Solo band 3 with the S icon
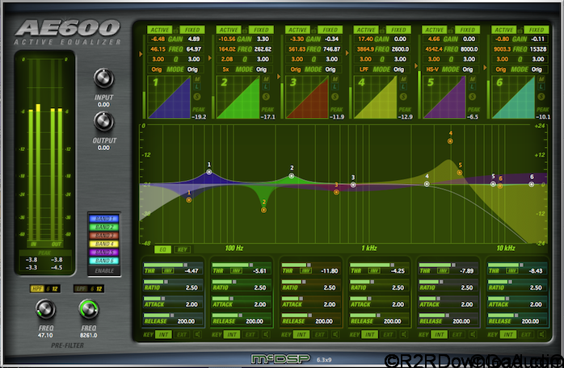564x368 pixels. click(x=335, y=96)
